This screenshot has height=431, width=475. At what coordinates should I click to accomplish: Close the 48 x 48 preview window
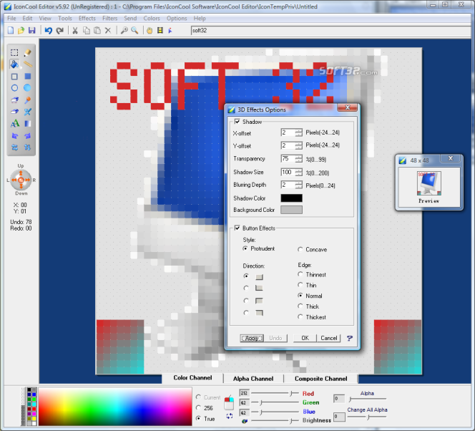451,158
